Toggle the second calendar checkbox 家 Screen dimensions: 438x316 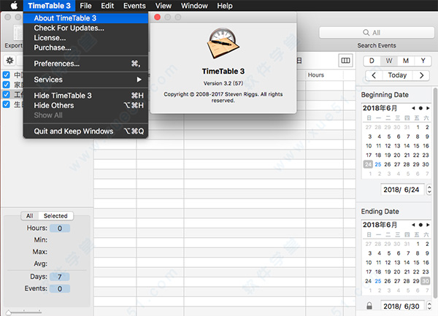pos(6,85)
